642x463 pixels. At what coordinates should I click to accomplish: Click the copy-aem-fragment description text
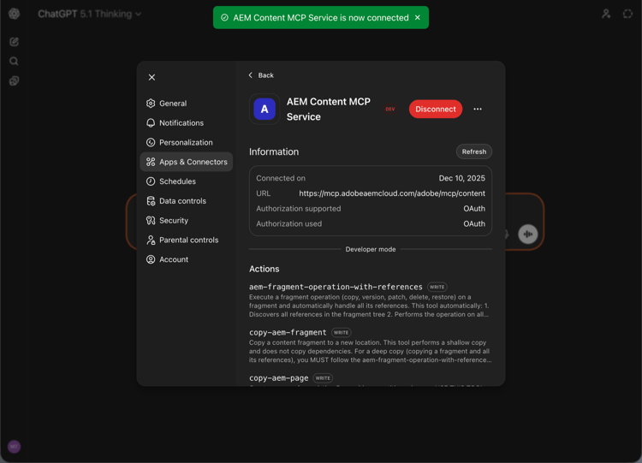tap(370, 351)
